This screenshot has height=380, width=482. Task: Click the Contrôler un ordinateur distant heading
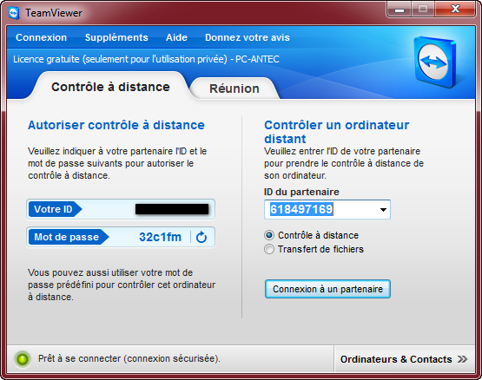337,132
